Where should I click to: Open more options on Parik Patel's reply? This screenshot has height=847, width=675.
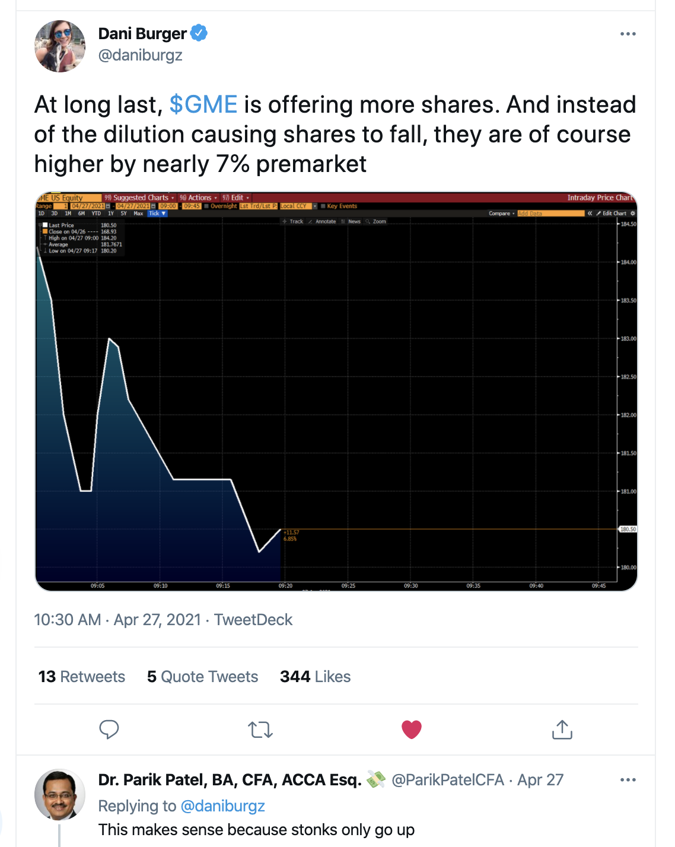628,779
